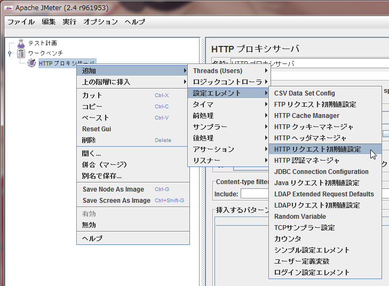This screenshot has height=286, width=389.
Task: Expand タイマ submenu
Action: 229,105
